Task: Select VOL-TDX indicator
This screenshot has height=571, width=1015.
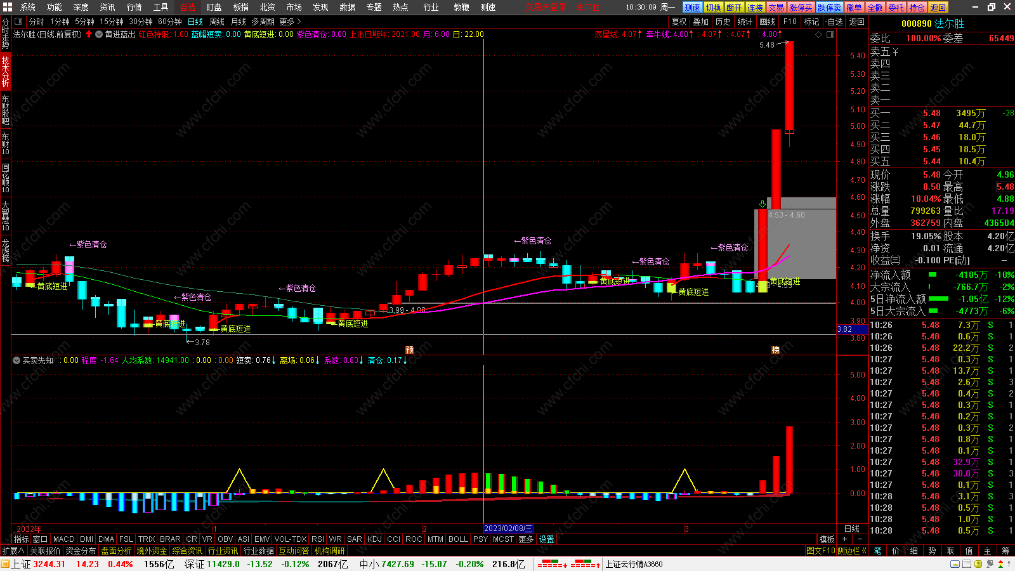Action: pyautogui.click(x=291, y=539)
